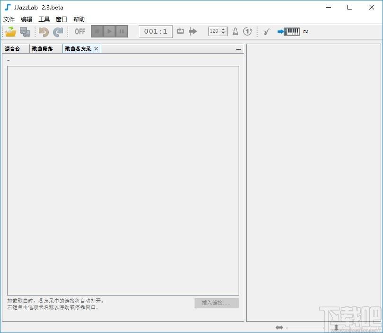
Task: Increase tempo with the up arrow
Action: pos(223,29)
